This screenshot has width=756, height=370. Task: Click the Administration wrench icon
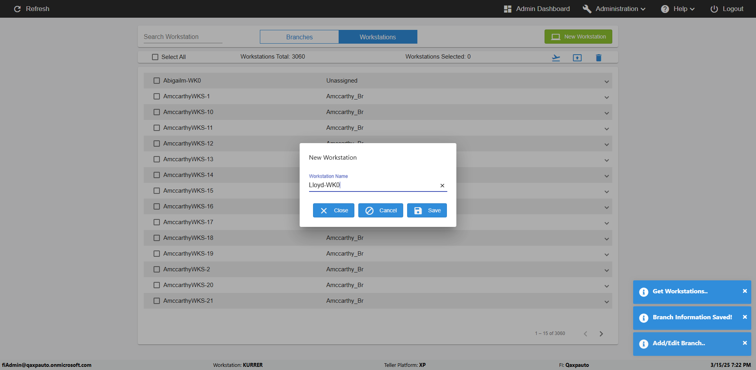(x=587, y=9)
